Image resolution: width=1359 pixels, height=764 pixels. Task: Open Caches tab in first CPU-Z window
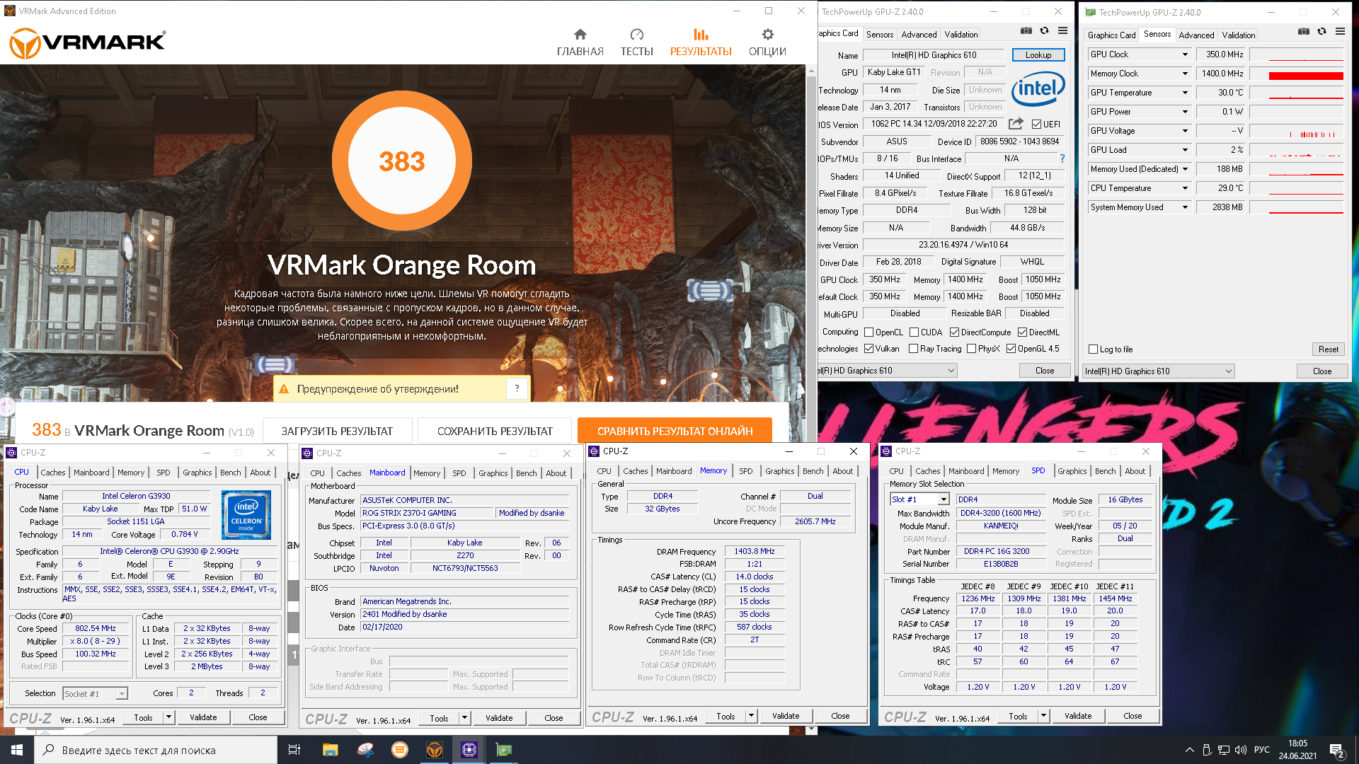point(53,473)
